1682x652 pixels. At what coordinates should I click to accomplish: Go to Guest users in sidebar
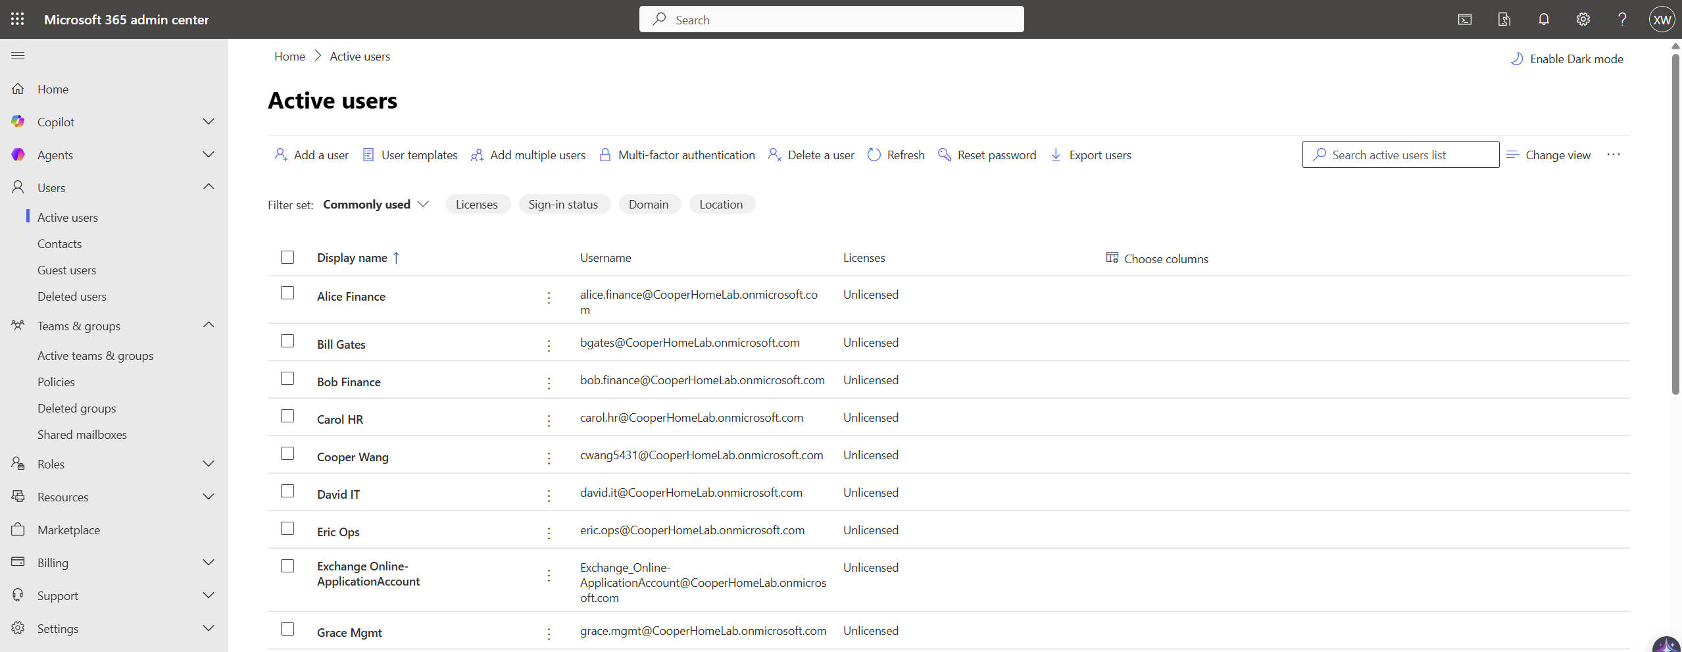click(66, 270)
